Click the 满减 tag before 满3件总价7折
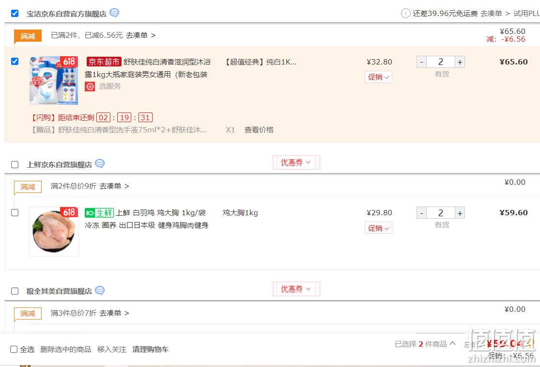This screenshot has width=540, height=367. pos(28,314)
